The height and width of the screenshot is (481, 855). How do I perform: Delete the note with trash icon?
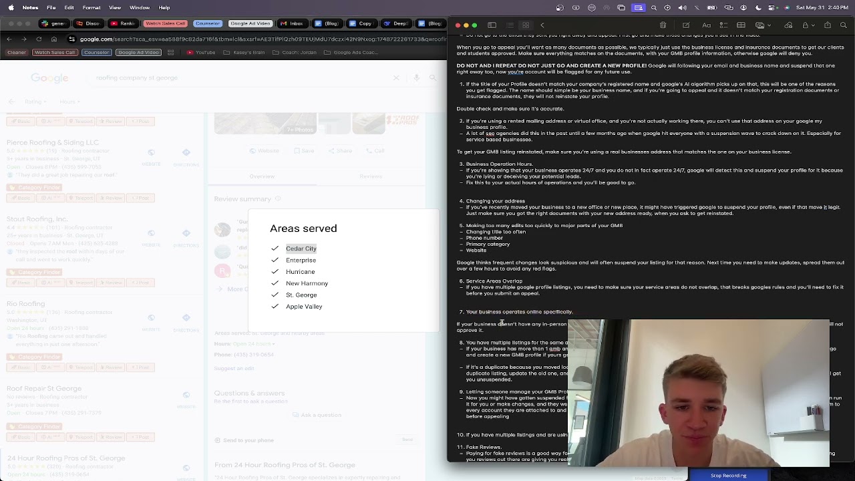pos(663,25)
